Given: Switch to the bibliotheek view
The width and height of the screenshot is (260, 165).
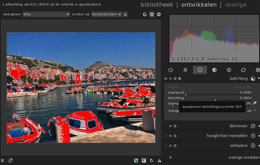Looking at the screenshot, I should tap(157, 5).
